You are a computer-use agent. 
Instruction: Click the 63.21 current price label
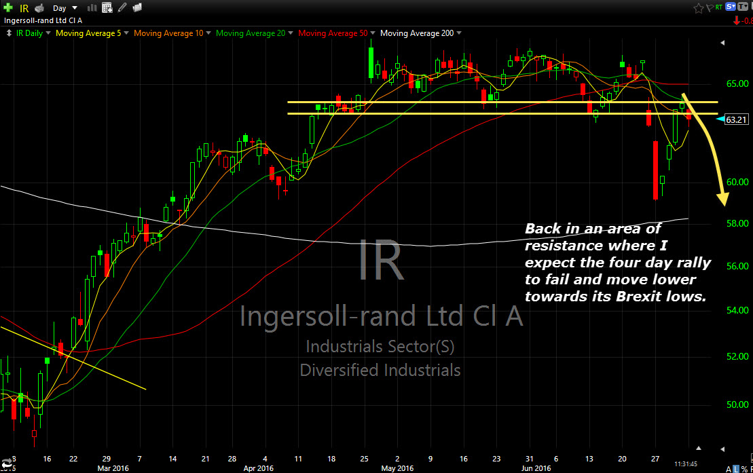point(736,119)
